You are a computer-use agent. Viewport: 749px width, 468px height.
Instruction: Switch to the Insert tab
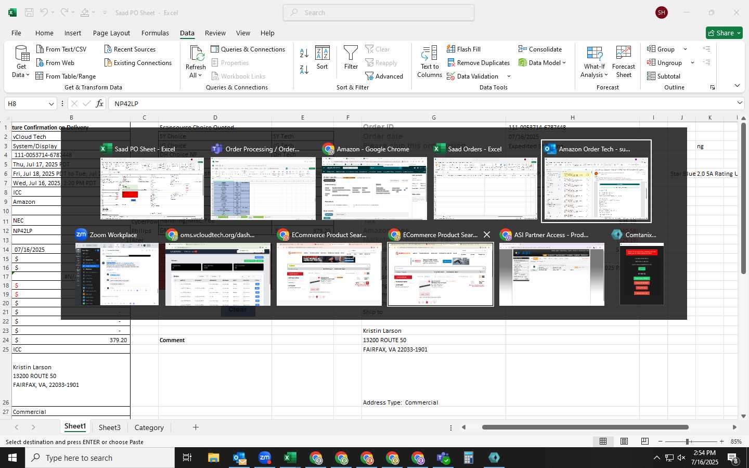point(73,33)
